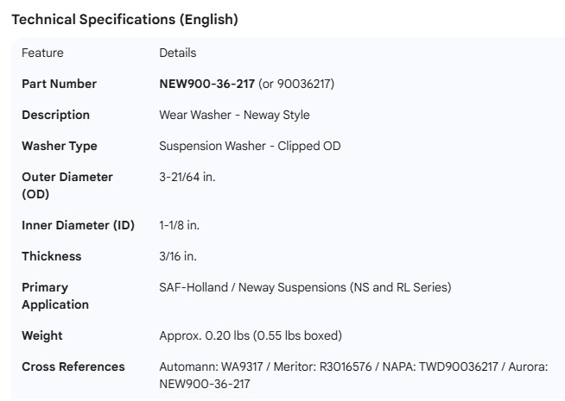Click the Feature column header
565x401 pixels.
[x=42, y=53]
